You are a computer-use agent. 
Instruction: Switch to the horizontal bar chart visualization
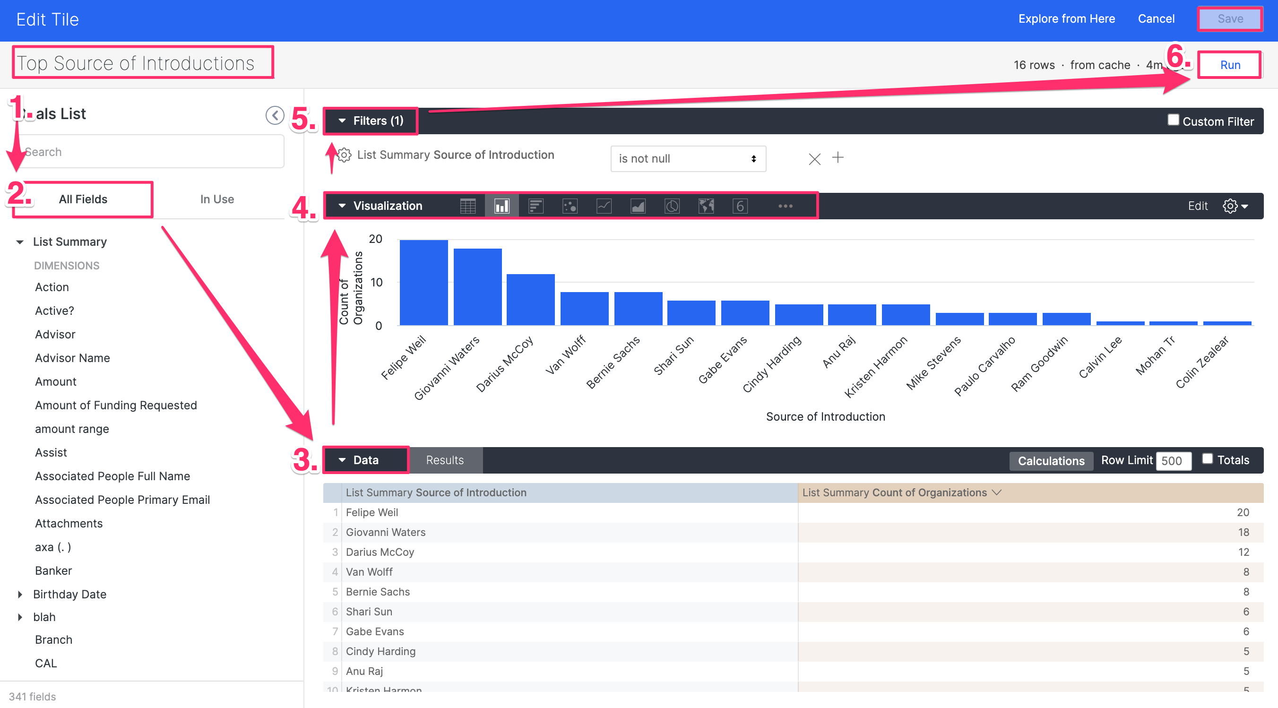click(x=536, y=206)
